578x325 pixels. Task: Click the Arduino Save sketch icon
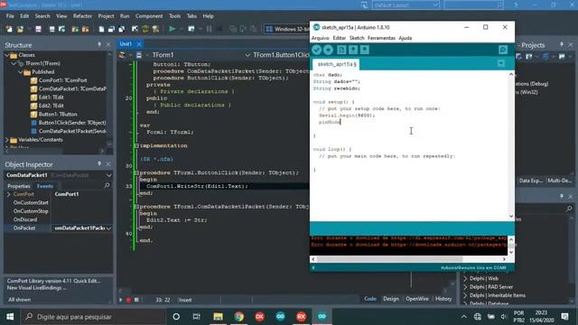point(365,50)
